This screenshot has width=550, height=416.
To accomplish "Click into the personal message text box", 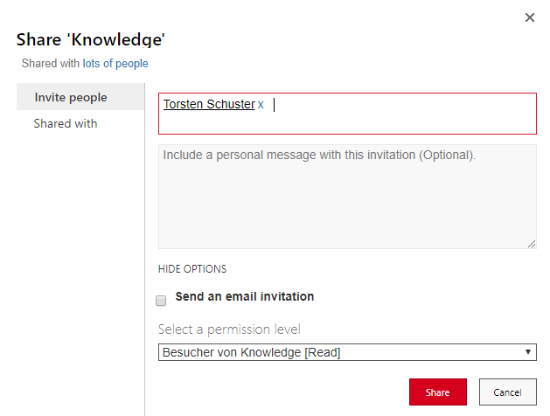I will click(347, 197).
